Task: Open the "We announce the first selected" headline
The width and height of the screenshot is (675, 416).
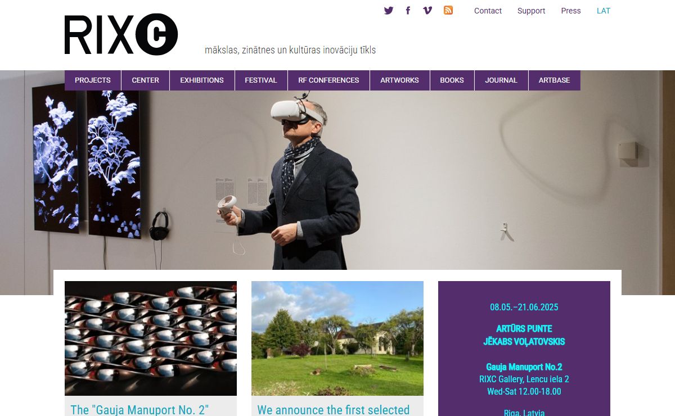Action: click(334, 410)
